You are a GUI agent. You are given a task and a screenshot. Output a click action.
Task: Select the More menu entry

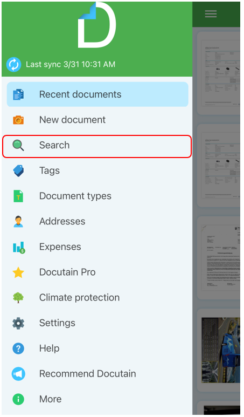[x=97, y=399]
